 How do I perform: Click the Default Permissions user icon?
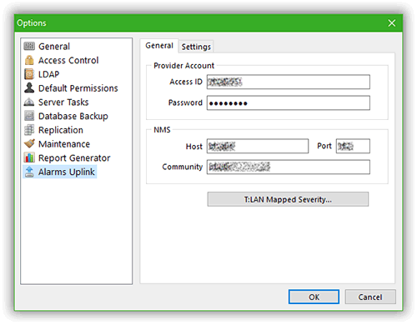[x=29, y=87]
